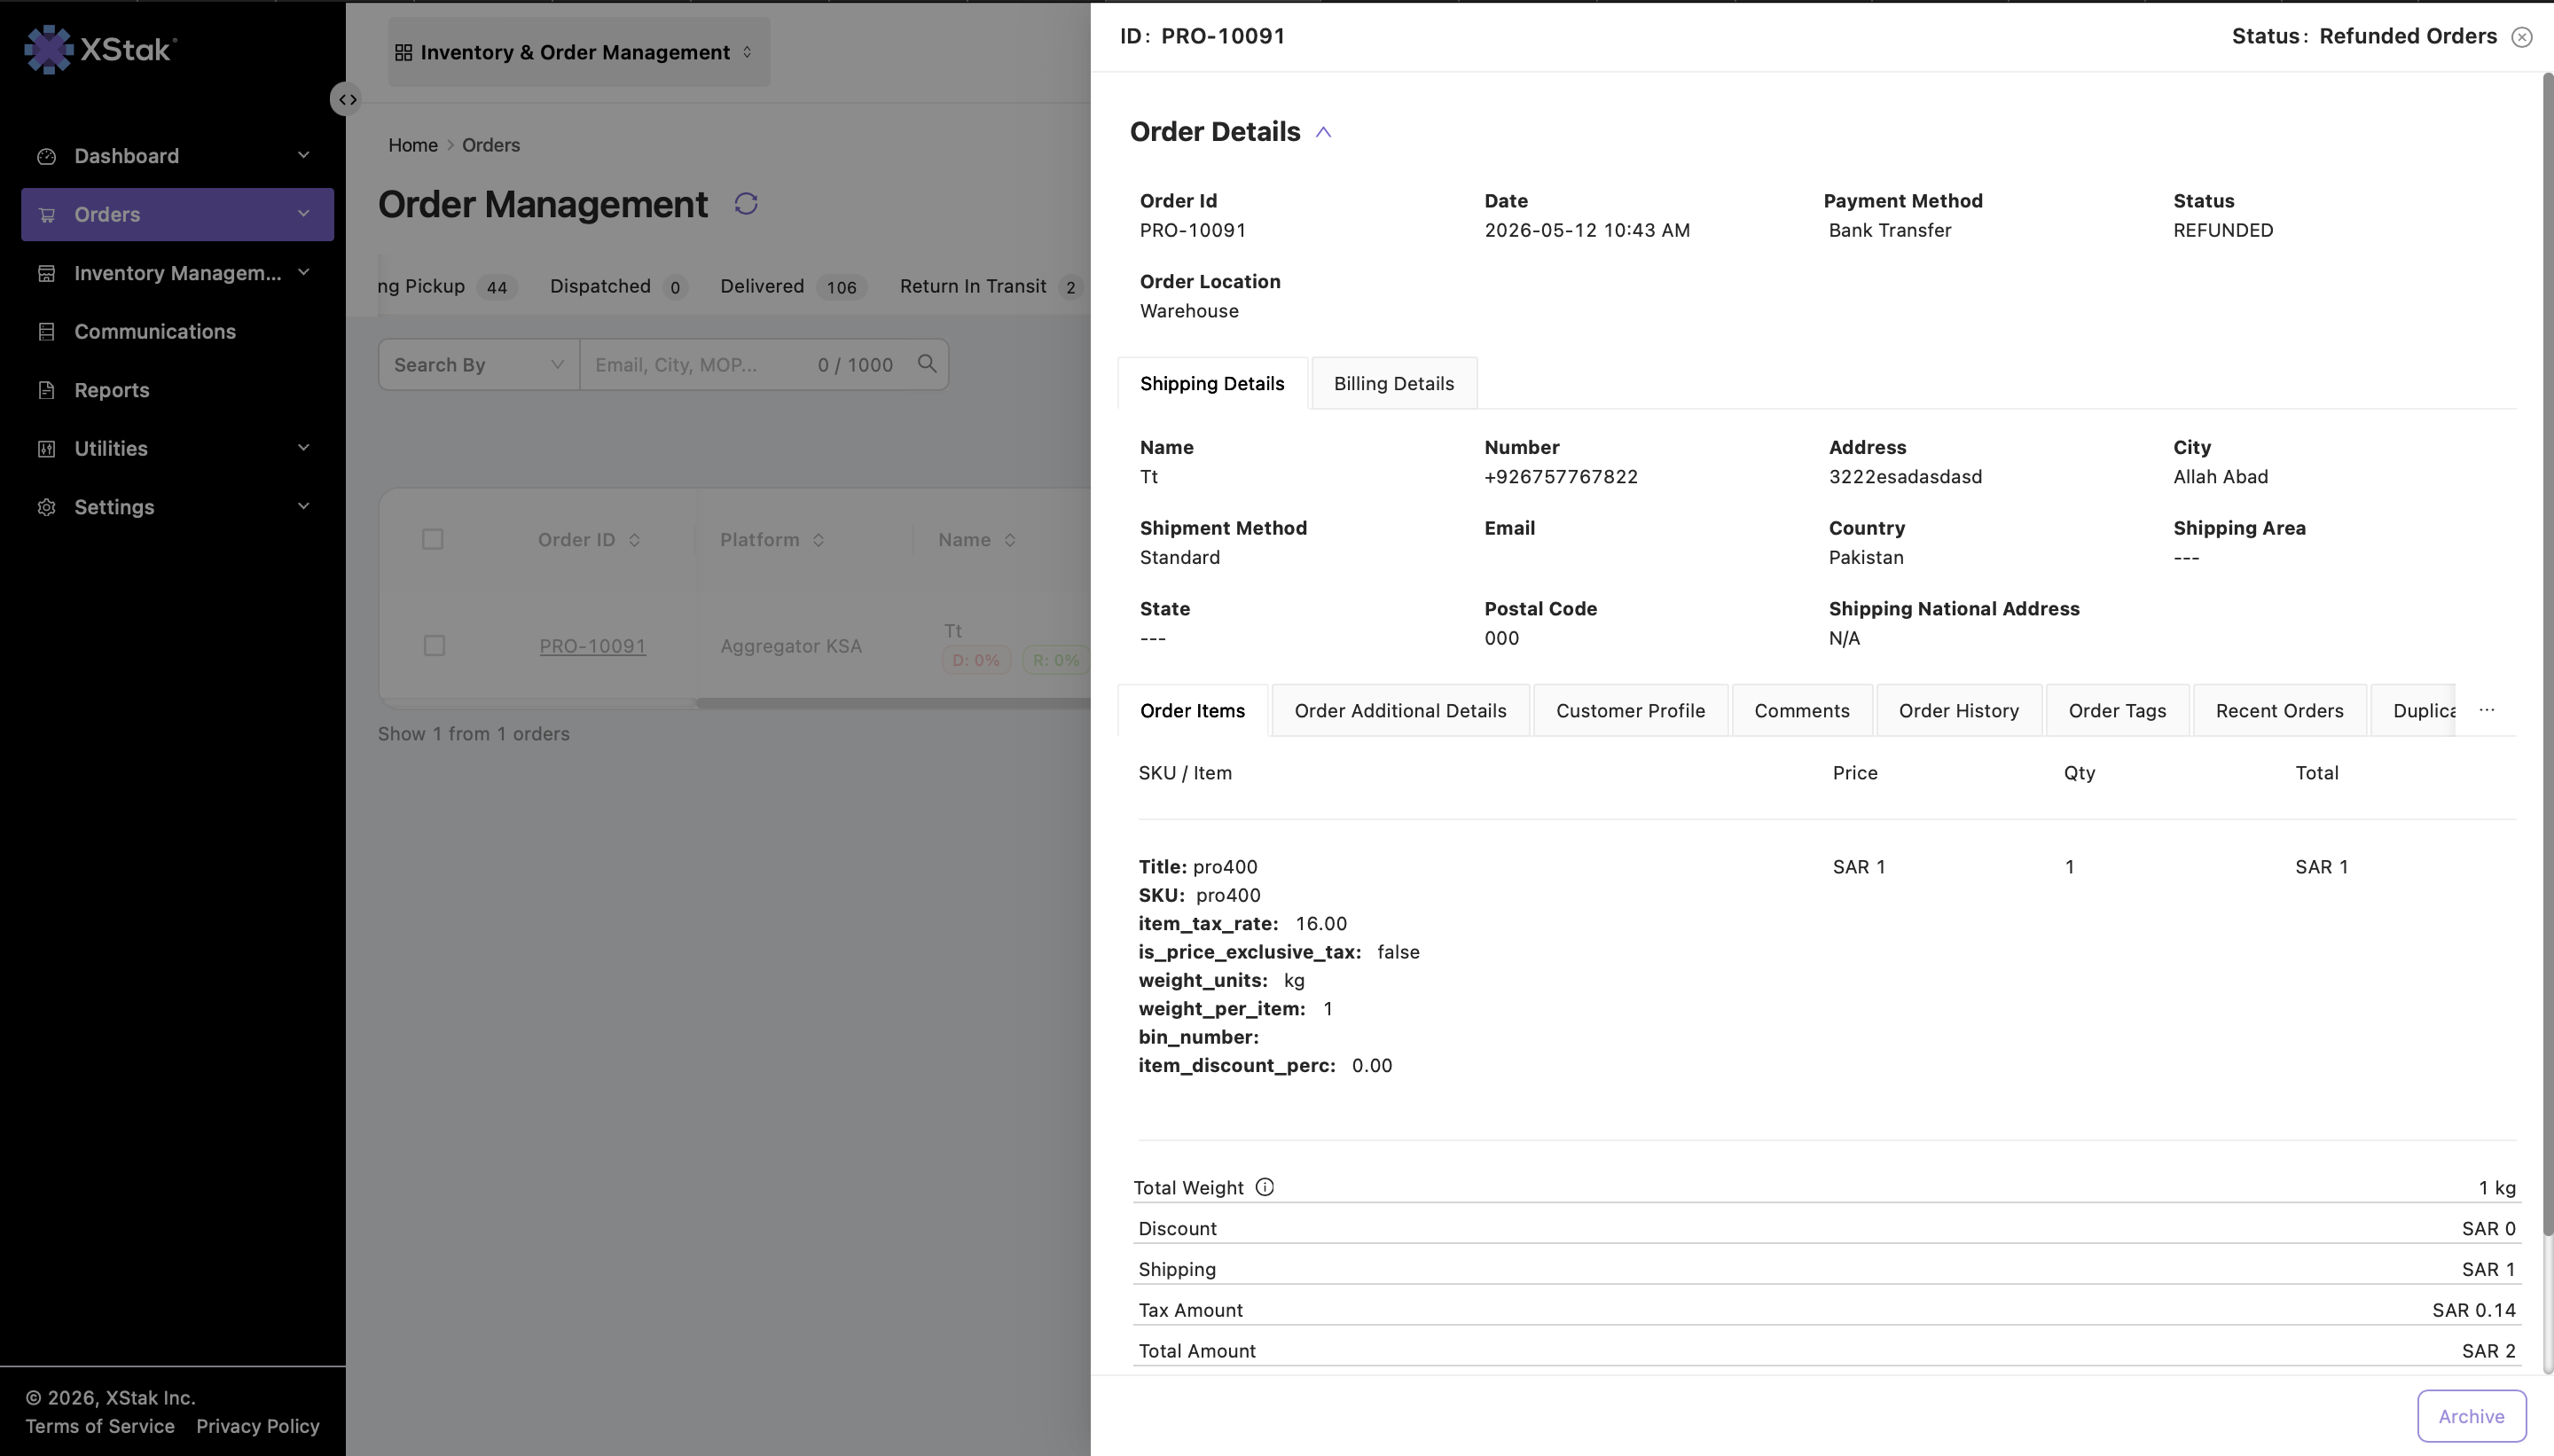This screenshot has height=1456, width=2554.
Task: Select the Pickup status tab showing 44
Action: [448, 286]
